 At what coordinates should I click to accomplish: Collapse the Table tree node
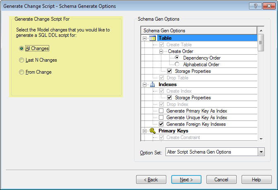point(145,38)
